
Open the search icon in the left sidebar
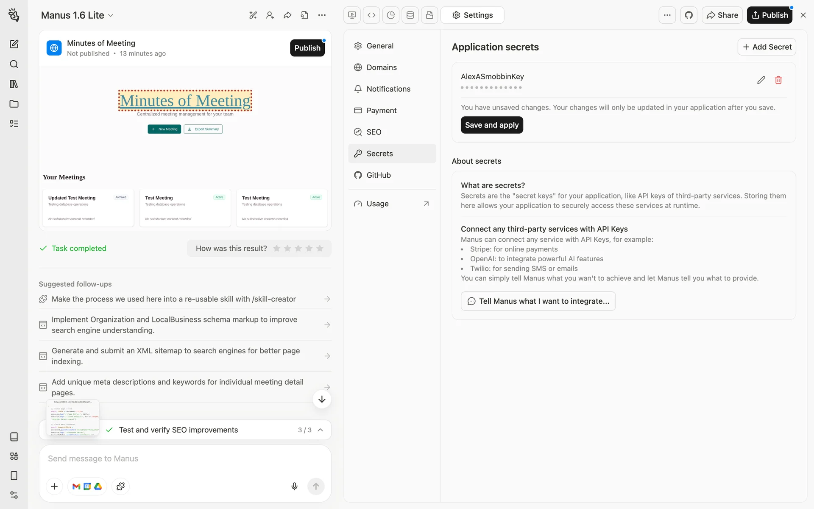[14, 64]
